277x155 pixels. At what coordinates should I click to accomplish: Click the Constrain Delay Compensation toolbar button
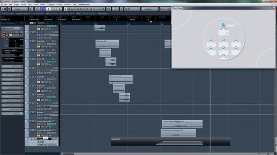click(x=10, y=9)
